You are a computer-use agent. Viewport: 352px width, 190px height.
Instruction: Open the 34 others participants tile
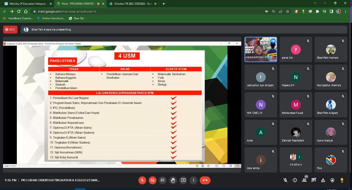point(296,160)
